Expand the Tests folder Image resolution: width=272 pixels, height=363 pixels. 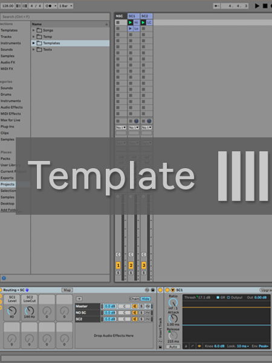[33, 50]
